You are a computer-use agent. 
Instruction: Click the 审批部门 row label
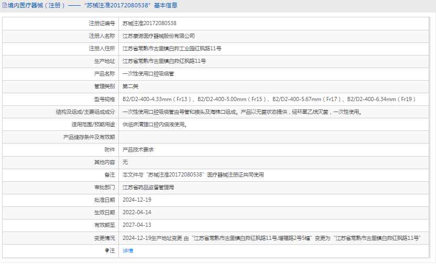pyautogui.click(x=105, y=188)
